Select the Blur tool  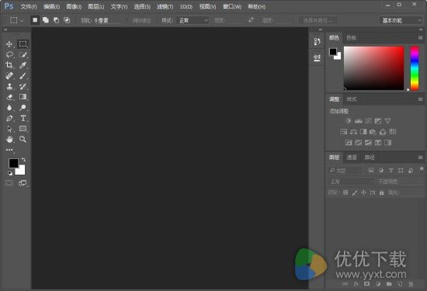click(9, 108)
